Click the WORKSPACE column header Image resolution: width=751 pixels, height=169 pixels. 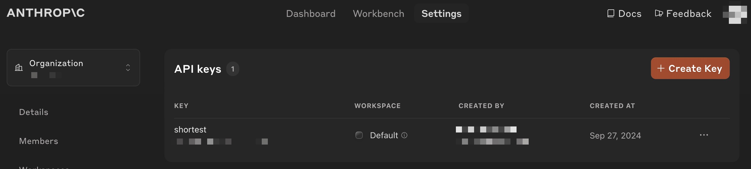click(x=377, y=106)
